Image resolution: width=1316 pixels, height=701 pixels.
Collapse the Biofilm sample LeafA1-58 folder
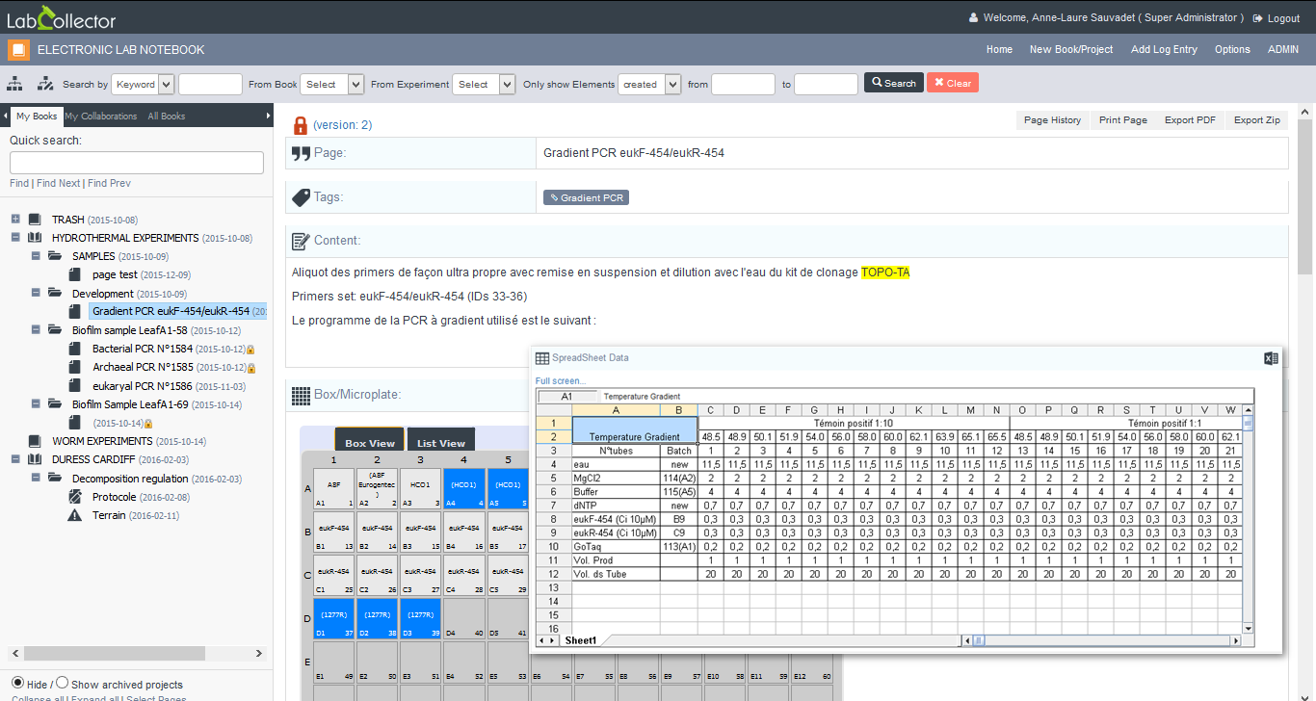coord(36,330)
